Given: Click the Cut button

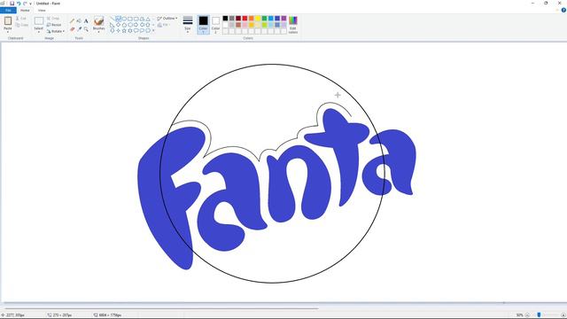Looking at the screenshot, I should [x=21, y=18].
